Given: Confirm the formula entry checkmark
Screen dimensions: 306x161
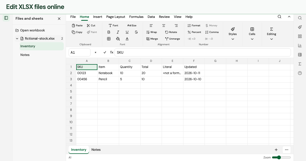Looking at the screenshot, I should 105,52.
